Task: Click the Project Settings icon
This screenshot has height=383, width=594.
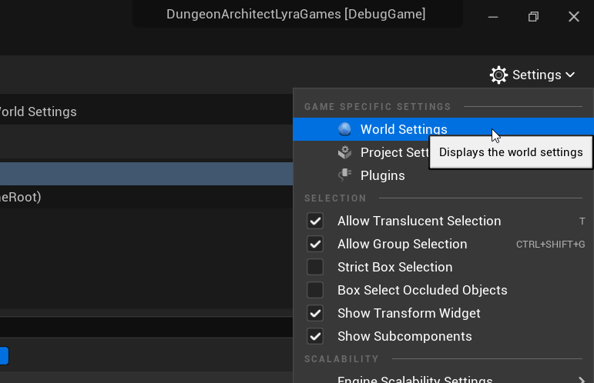Action: tap(344, 152)
